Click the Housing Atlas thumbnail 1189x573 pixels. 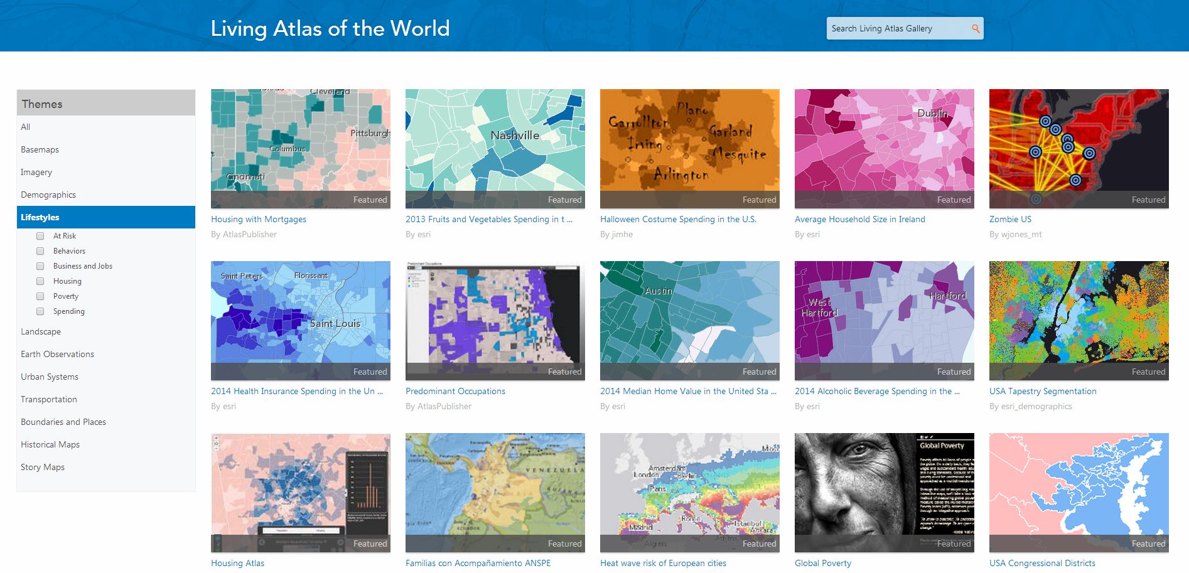(301, 493)
